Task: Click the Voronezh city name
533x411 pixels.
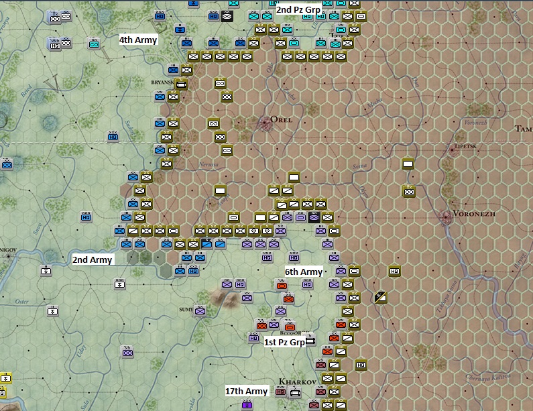Action: (x=474, y=213)
